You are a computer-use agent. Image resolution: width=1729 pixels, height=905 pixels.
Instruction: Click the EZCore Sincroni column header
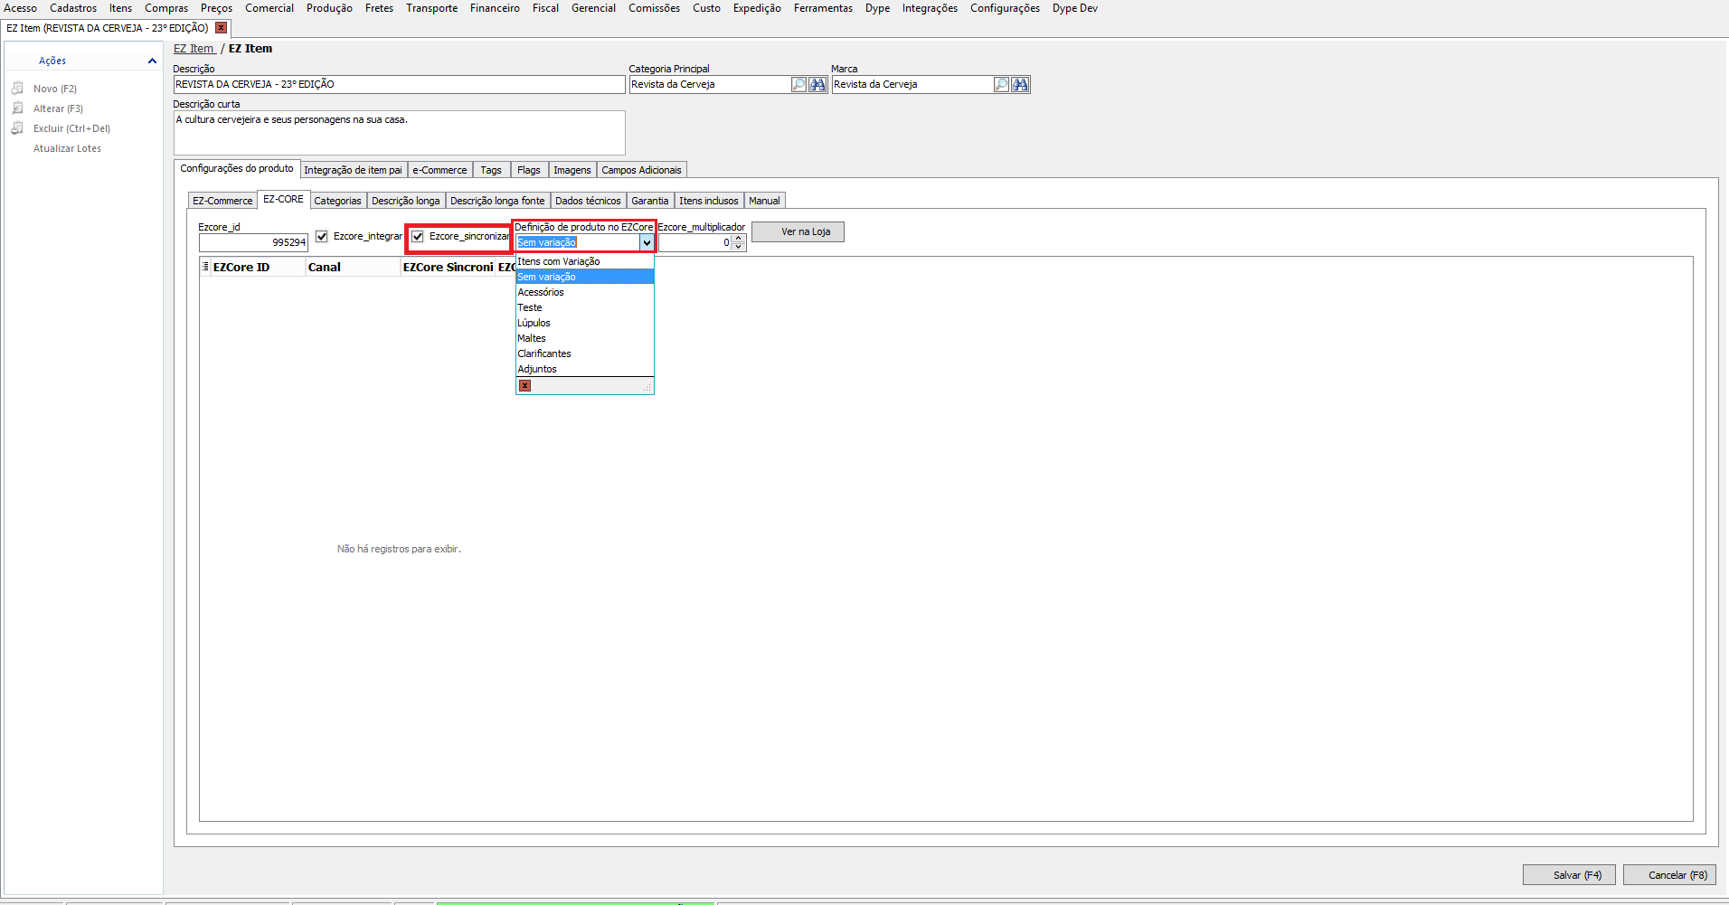448,267
